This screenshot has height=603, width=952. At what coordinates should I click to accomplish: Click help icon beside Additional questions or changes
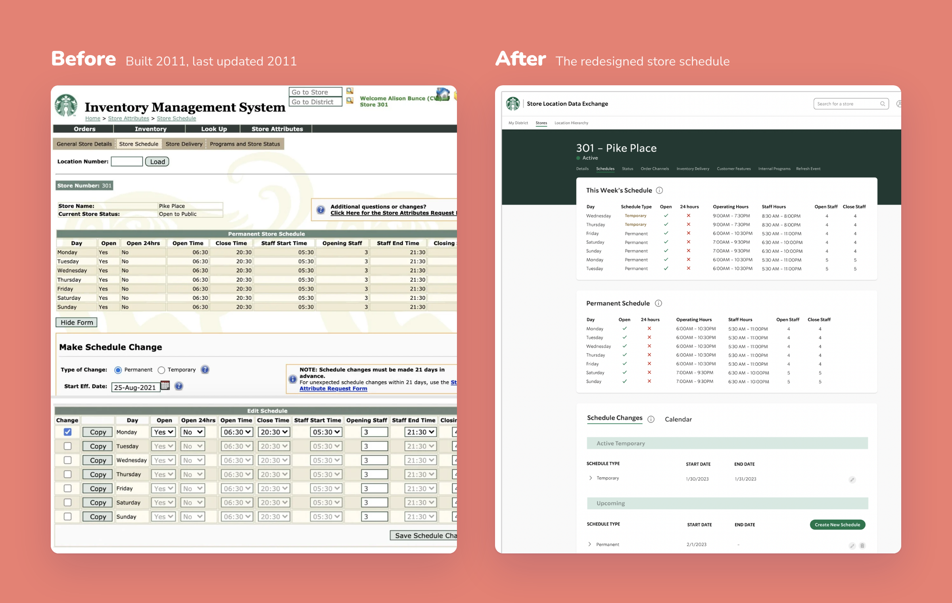coord(321,209)
